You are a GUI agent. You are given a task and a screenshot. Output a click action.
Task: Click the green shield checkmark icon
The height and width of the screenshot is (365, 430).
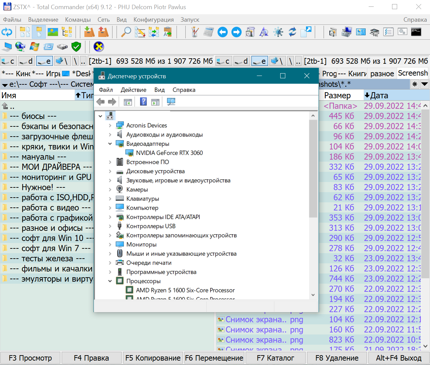point(76,46)
